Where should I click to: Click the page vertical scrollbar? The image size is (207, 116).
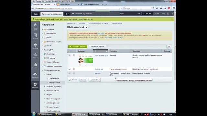pyautogui.click(x=175, y=46)
